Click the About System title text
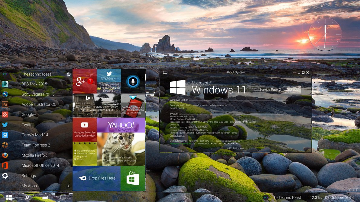Screen dimensions: 360x202 tap(235, 72)
